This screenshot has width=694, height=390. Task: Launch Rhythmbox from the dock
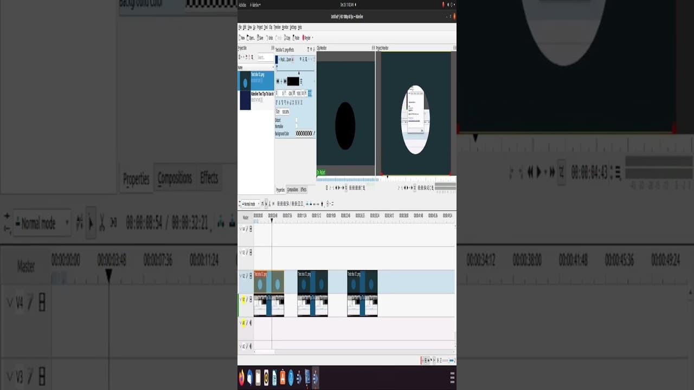pyautogui.click(x=266, y=378)
